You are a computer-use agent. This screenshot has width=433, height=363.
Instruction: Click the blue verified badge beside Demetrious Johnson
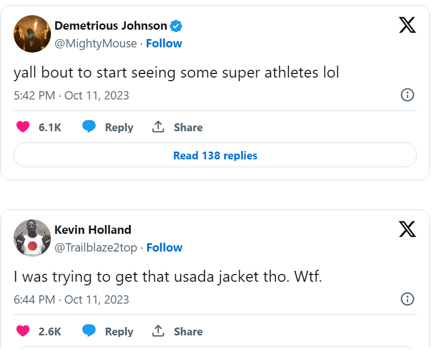click(177, 26)
